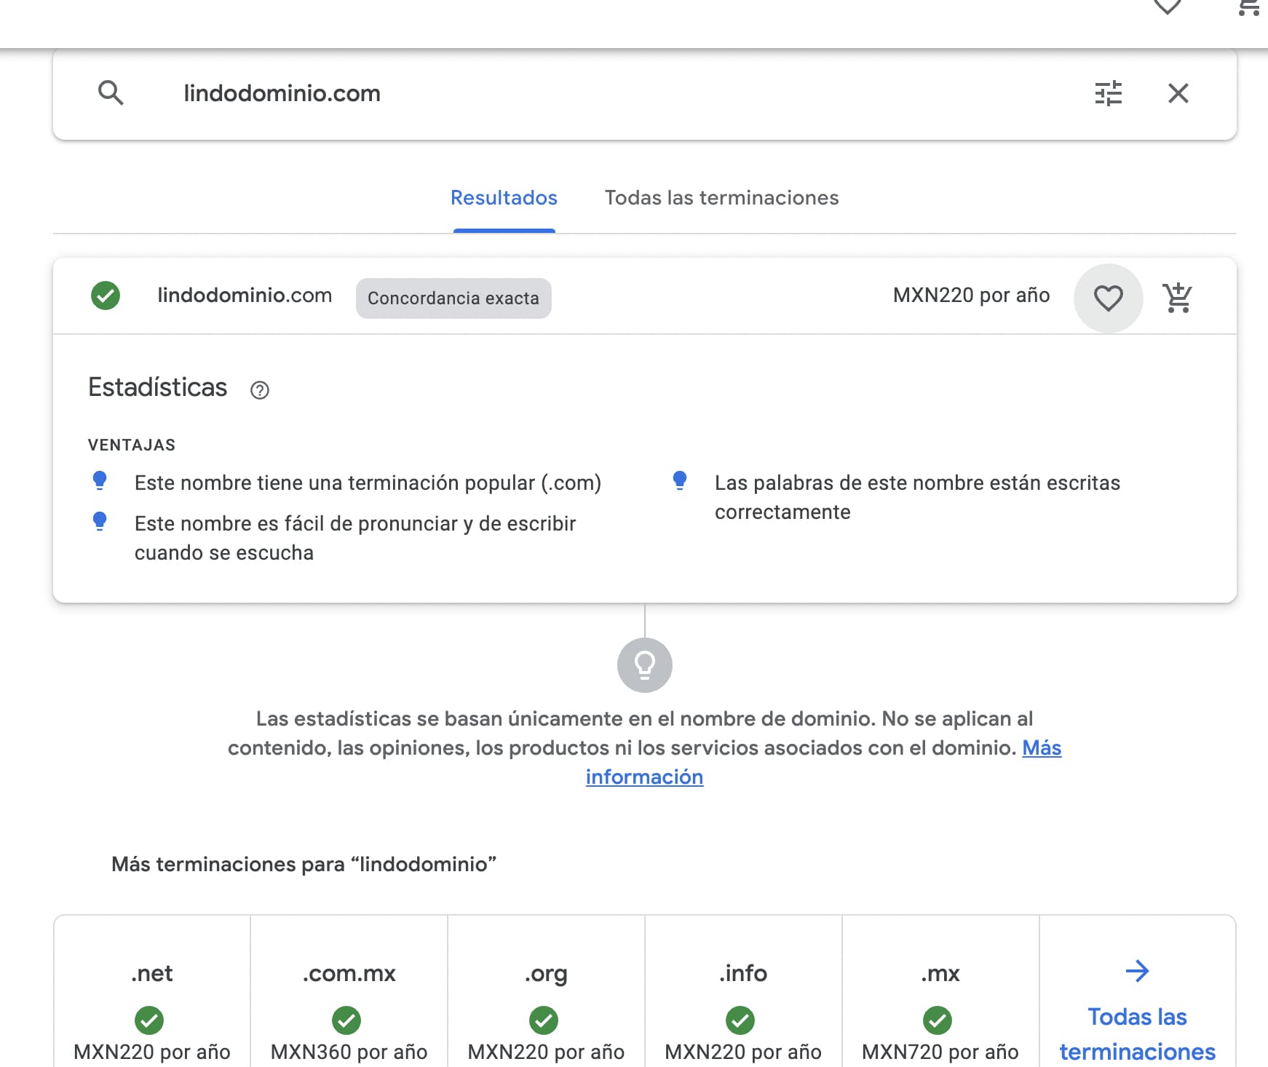Open the Estadísticas help icon
Screen dimensions: 1268x1067
coord(260,390)
